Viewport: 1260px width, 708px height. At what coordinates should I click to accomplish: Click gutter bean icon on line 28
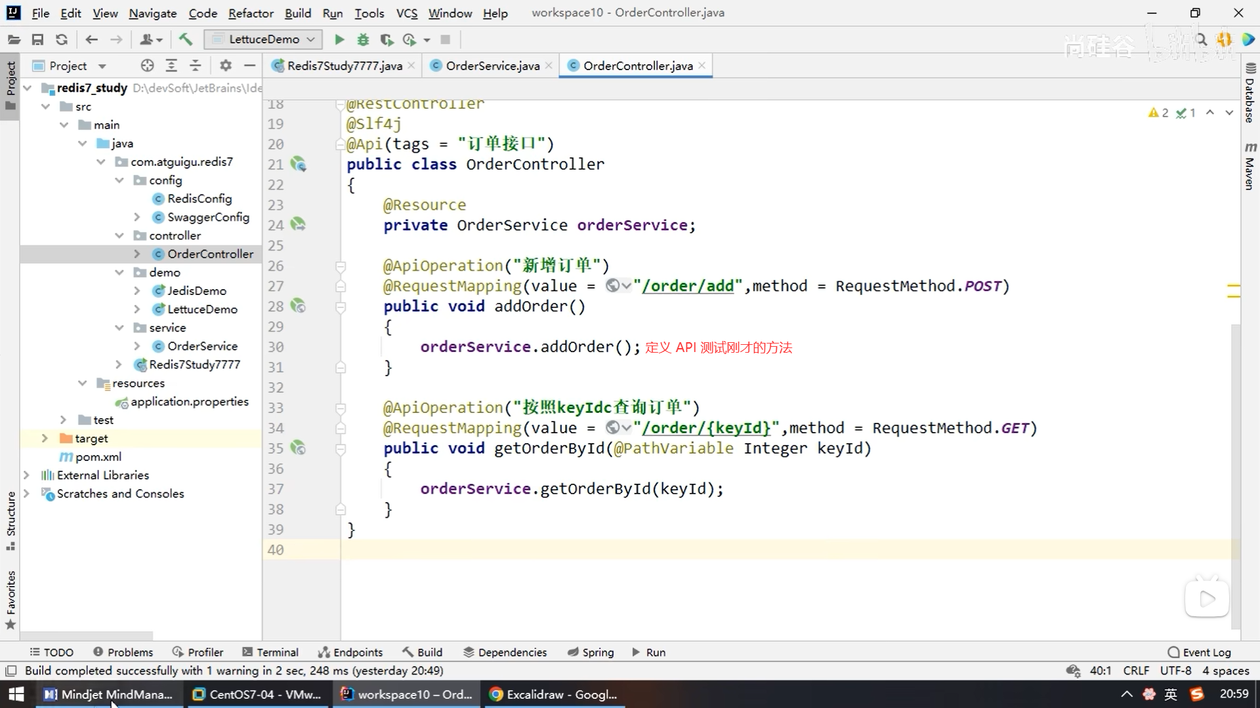point(298,306)
